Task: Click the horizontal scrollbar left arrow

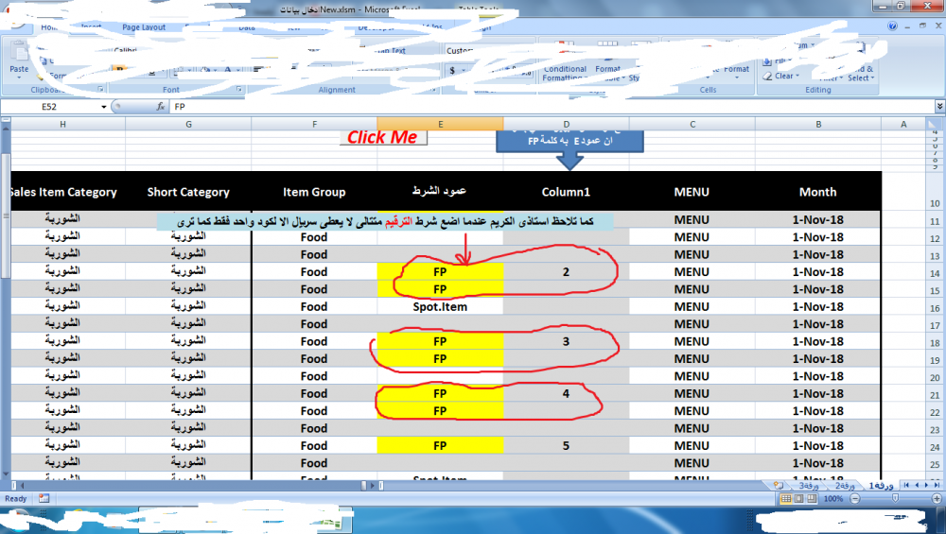Action: (x=23, y=485)
